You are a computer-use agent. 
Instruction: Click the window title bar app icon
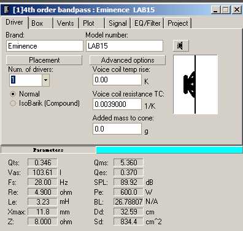pos(7,9)
